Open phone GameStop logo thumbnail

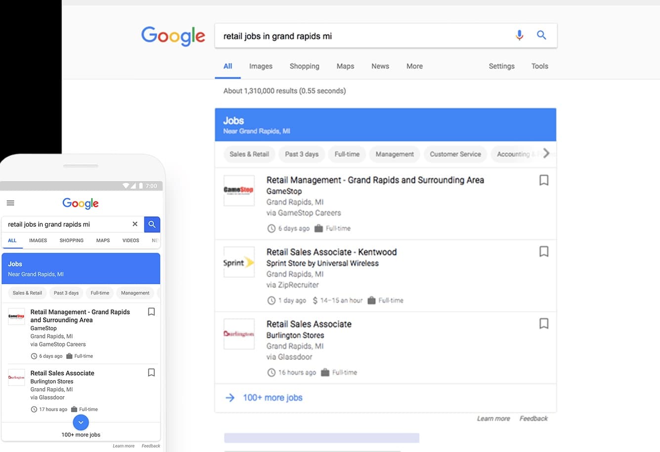16,316
